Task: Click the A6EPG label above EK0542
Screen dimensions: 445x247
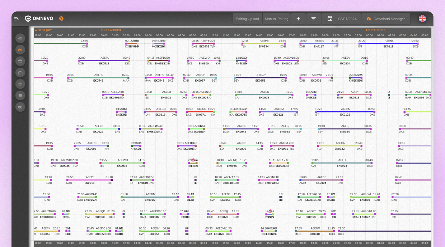Action: [99, 75]
